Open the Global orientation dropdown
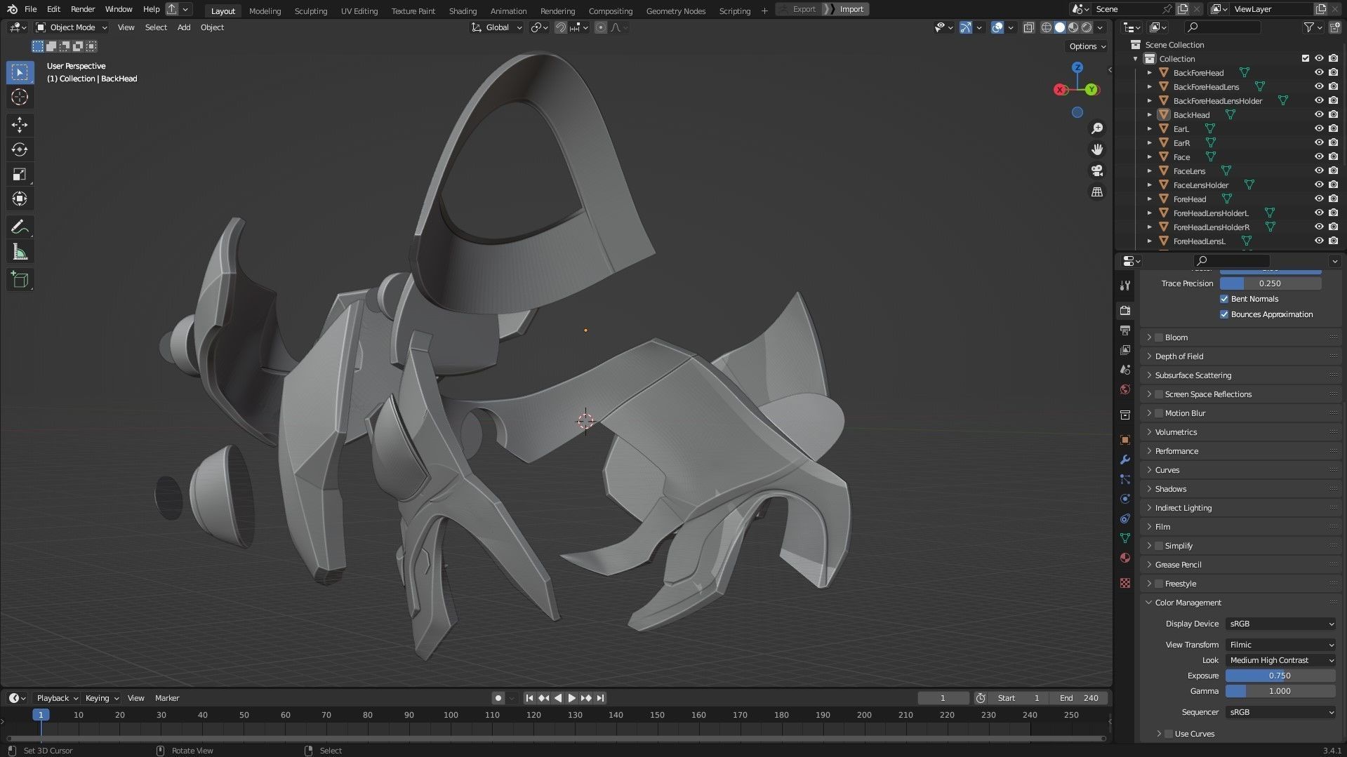The image size is (1347, 757). point(497,27)
